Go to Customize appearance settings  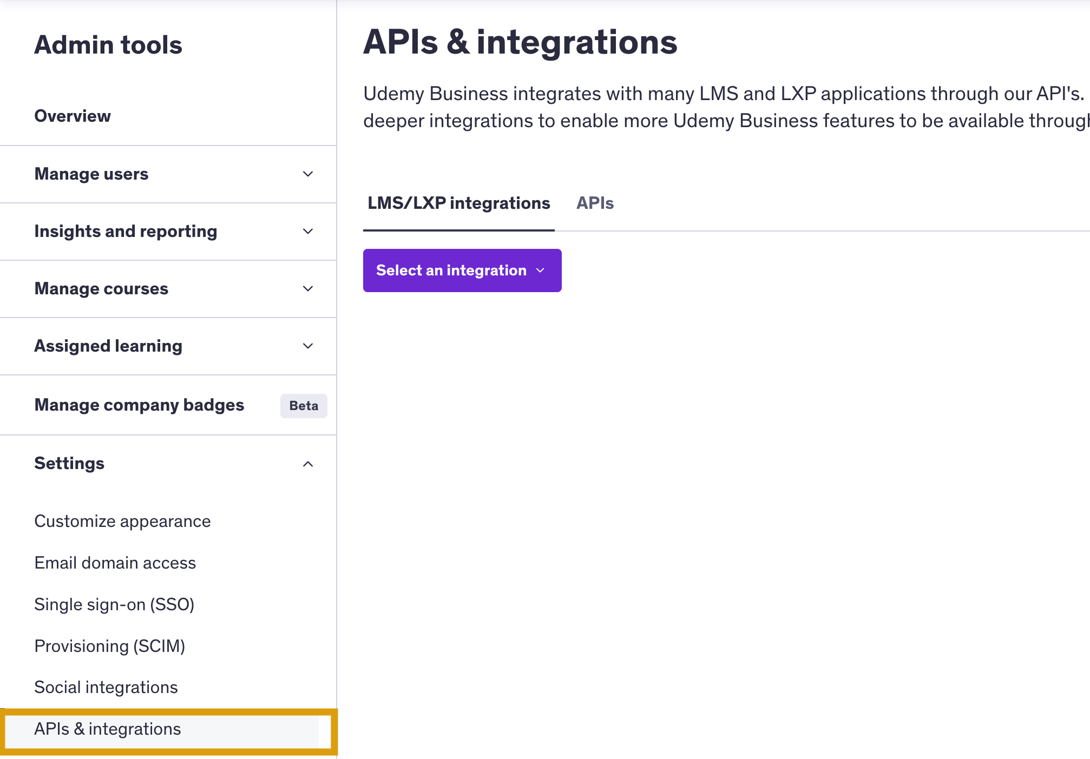tap(122, 522)
